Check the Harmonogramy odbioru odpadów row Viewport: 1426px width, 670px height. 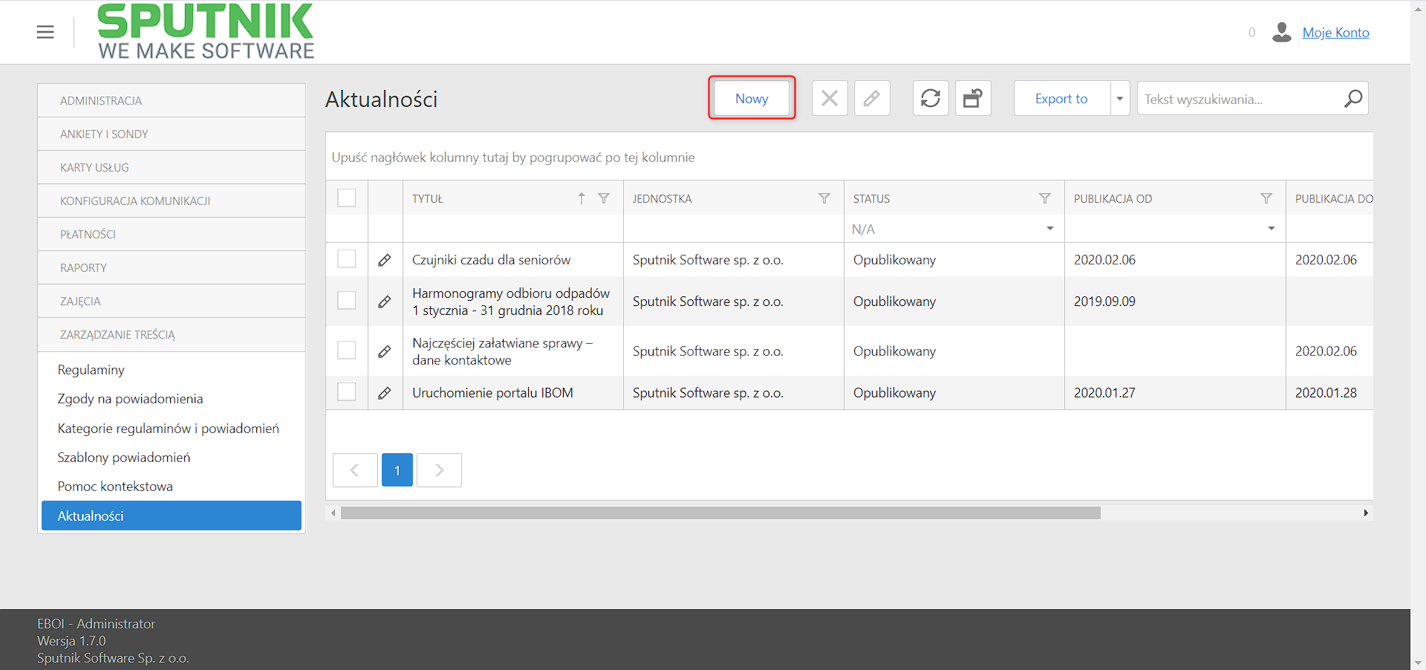[347, 300]
